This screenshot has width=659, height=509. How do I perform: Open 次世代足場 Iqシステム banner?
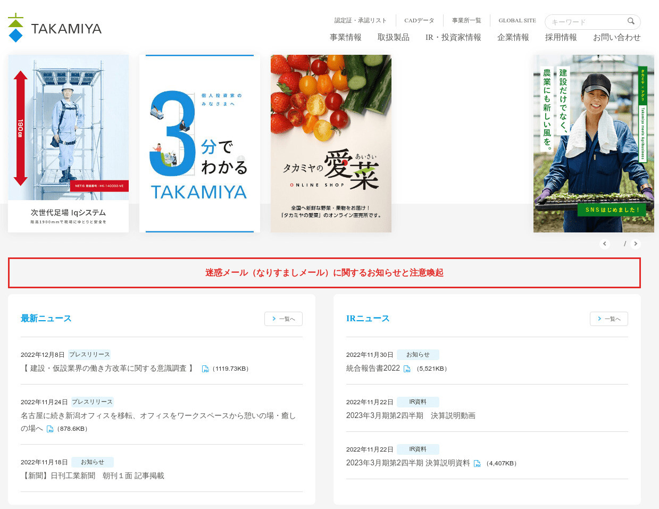(x=68, y=144)
